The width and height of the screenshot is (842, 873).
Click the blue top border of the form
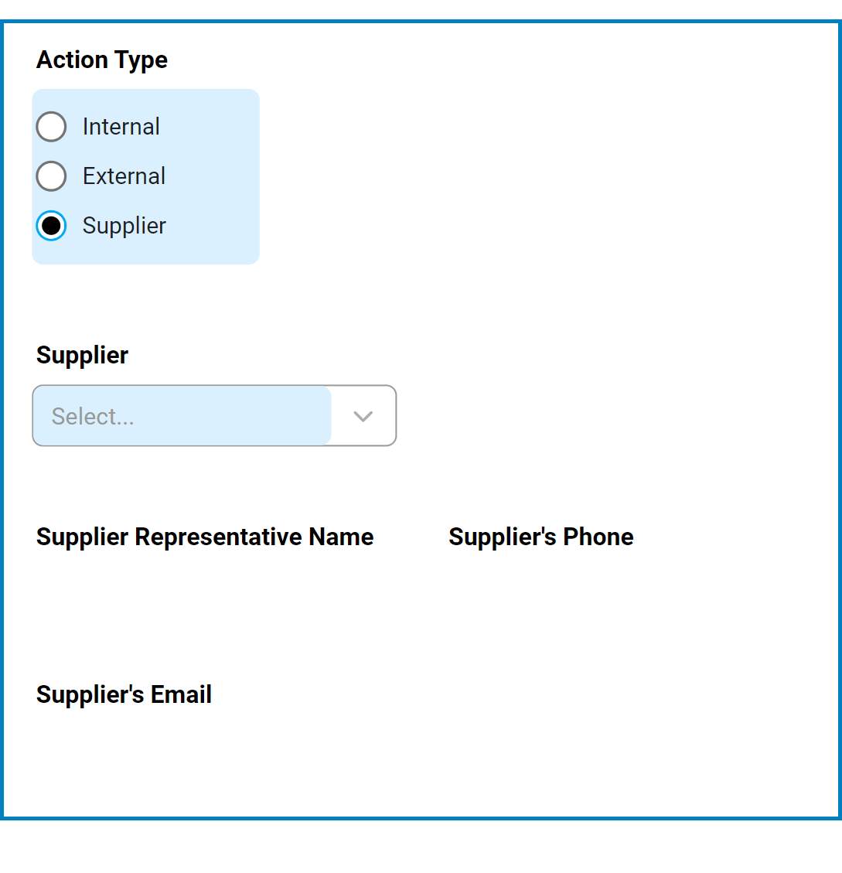point(421,23)
